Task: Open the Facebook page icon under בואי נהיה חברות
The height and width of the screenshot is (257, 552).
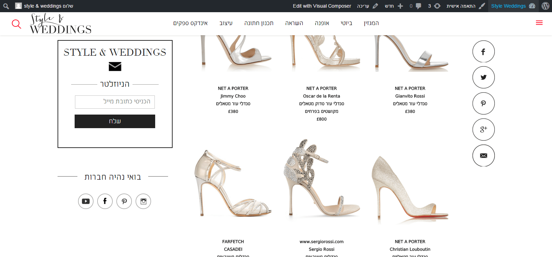Action: pos(105,201)
